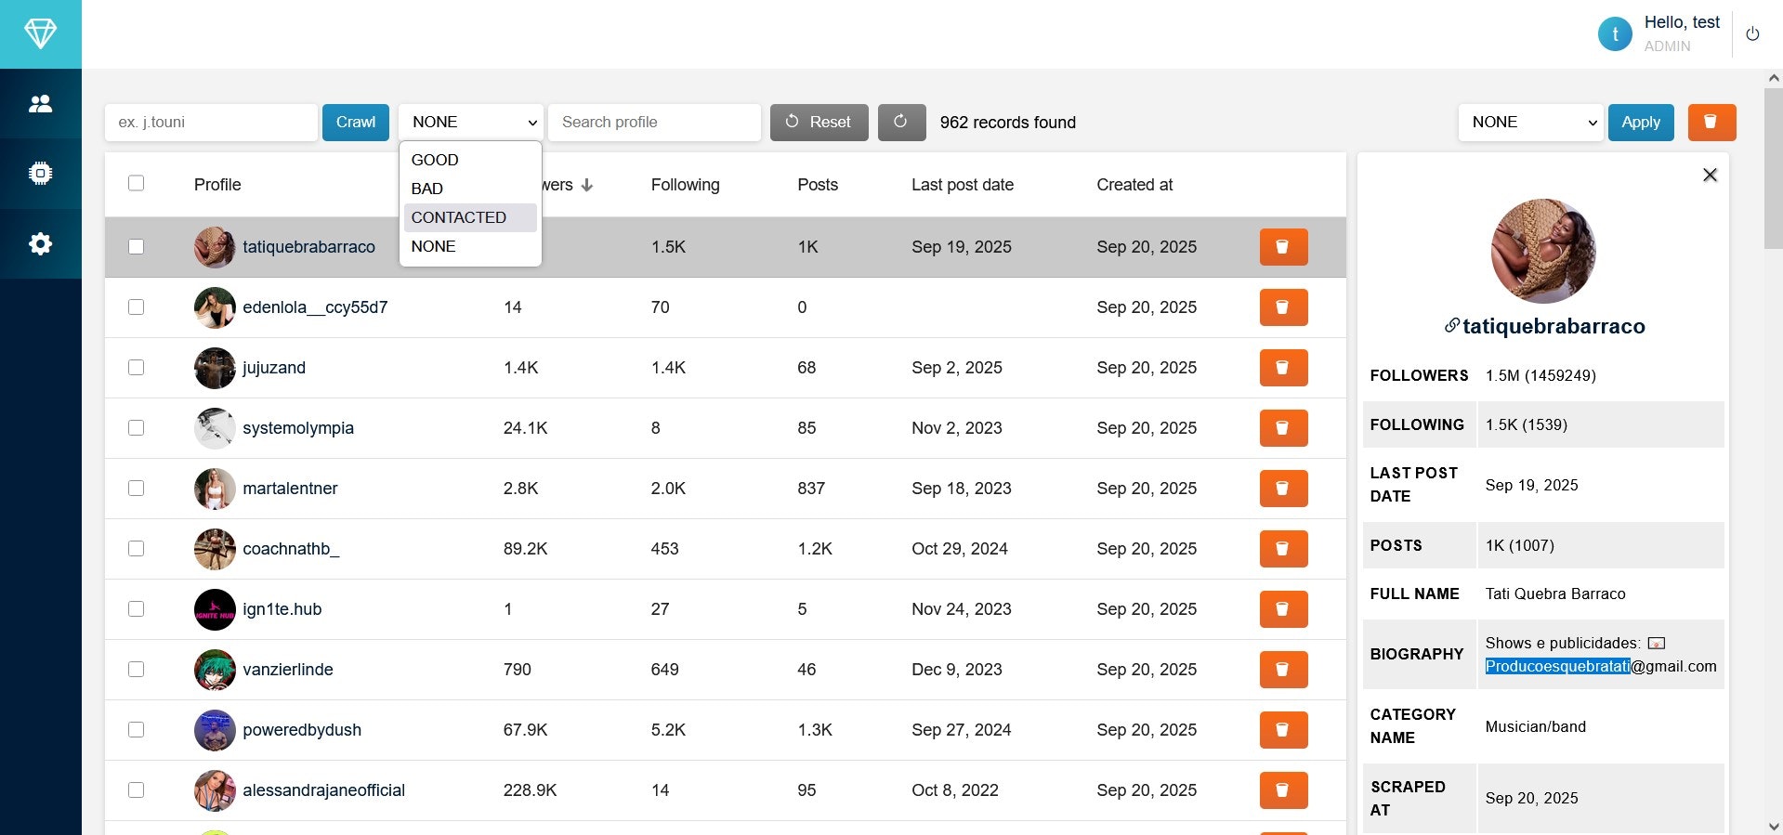
Task: Delete the vanzierlinde row
Action: [1283, 670]
